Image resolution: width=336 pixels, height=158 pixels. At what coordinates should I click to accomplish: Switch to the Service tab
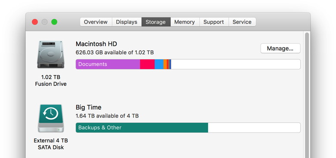pyautogui.click(x=242, y=22)
